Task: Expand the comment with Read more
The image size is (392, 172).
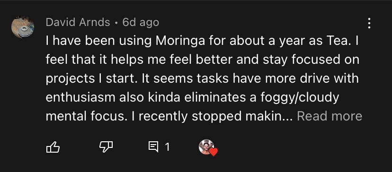Action: pos(330,116)
